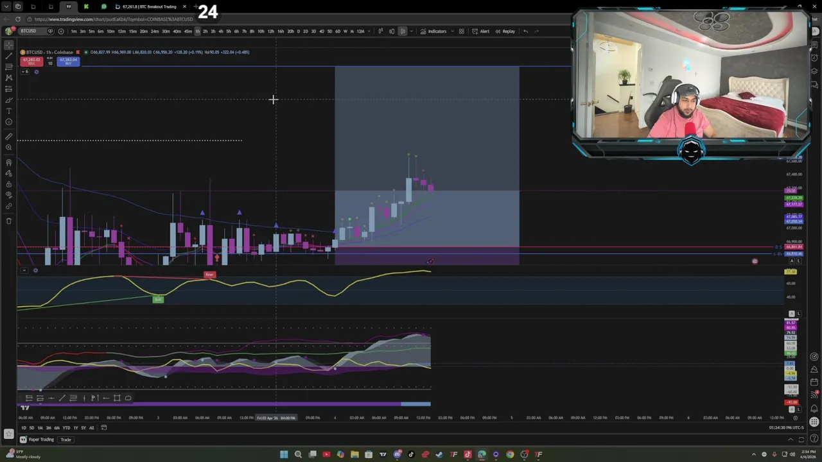This screenshot has width=822, height=462.
Task: Open indicator templates grid icon
Action: (x=461, y=31)
